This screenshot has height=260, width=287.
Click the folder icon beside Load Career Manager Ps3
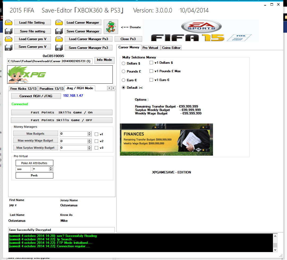tap(59, 39)
